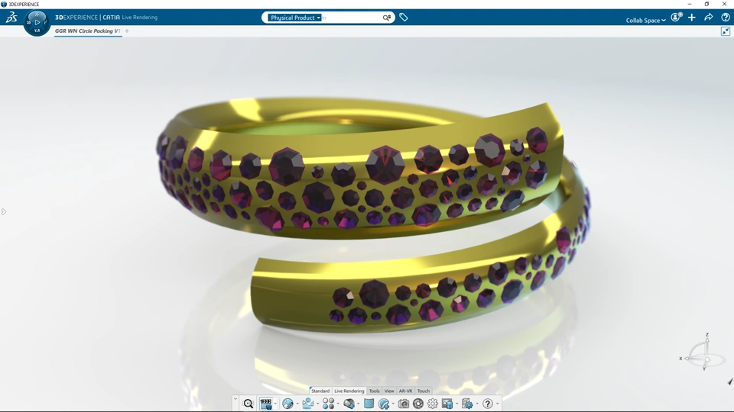Expand the clapperboard icon dropdown arrow
This screenshot has height=412, width=734.
[275, 404]
